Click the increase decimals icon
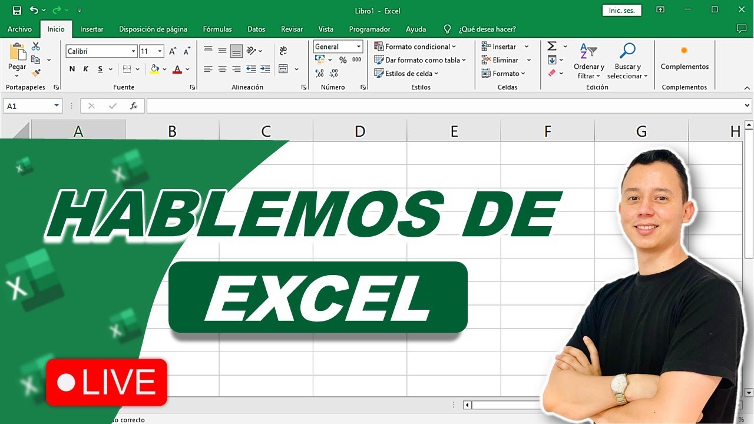The height and width of the screenshot is (424, 754). tap(319, 74)
